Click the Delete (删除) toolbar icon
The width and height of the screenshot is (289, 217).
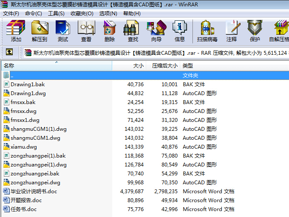pyautogui.click(x=110, y=28)
